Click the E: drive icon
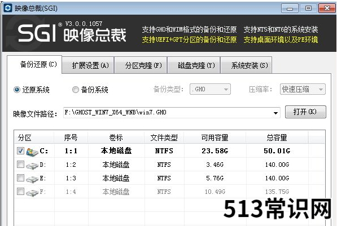 (x=32, y=179)
